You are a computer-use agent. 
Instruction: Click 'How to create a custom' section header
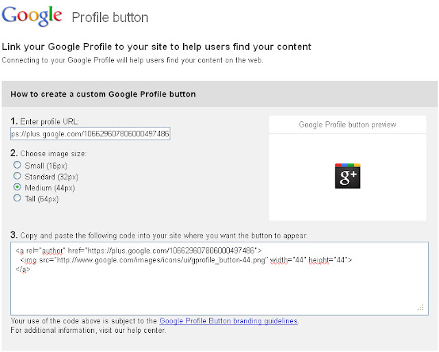click(x=103, y=95)
